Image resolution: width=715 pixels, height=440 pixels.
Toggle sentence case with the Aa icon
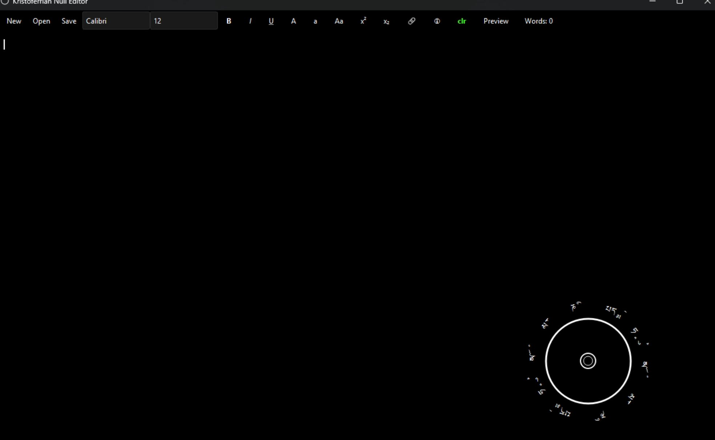coord(338,21)
